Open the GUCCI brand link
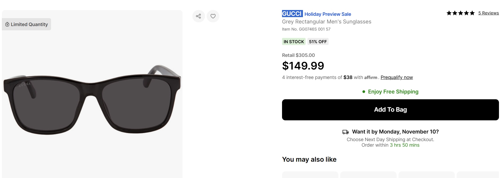The height and width of the screenshot is (178, 504). point(292,14)
